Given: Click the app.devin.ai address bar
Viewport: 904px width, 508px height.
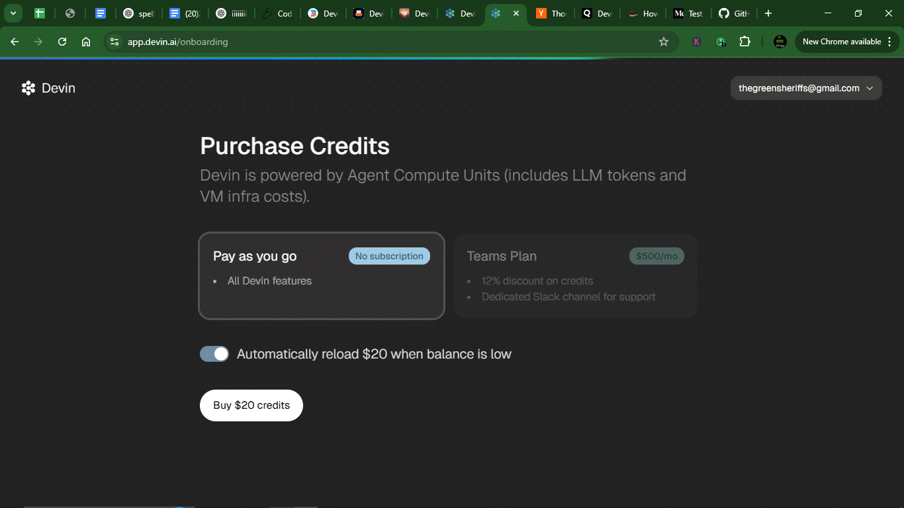Looking at the screenshot, I should point(390,42).
